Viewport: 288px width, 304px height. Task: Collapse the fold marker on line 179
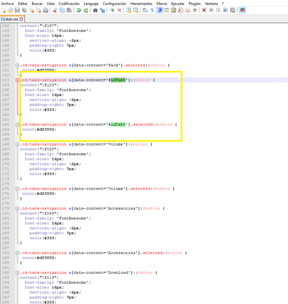tap(17, 208)
